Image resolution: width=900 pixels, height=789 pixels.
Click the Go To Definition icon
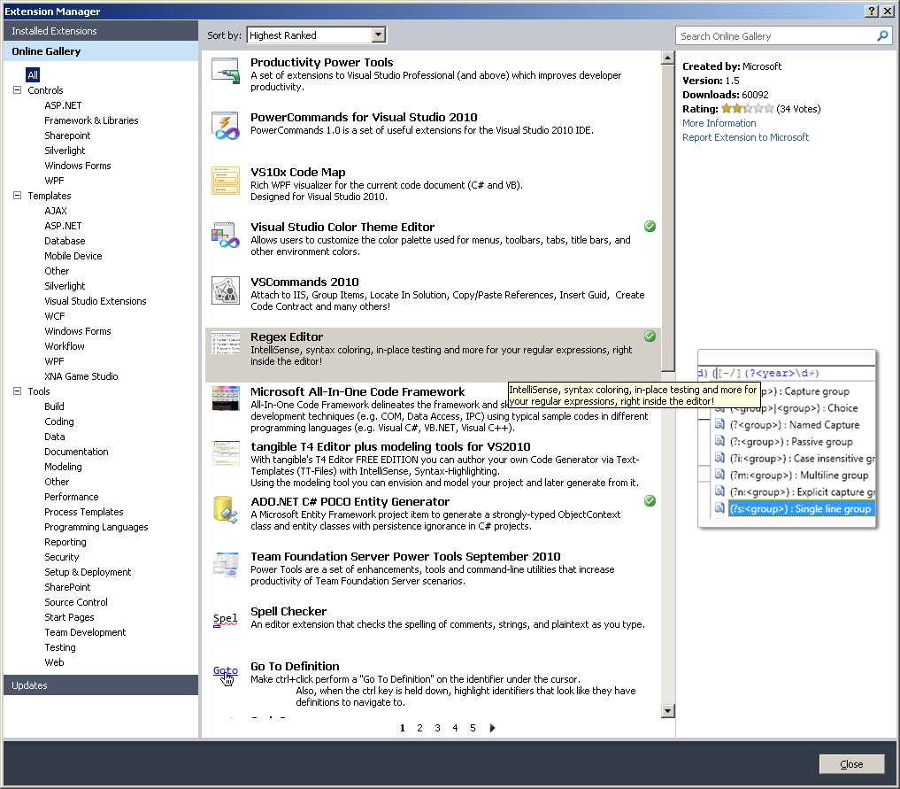point(226,675)
